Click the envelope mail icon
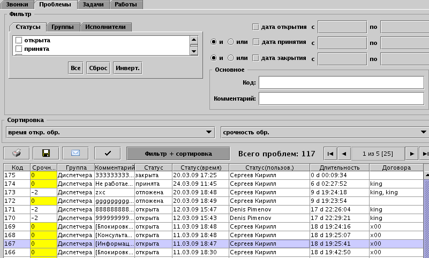Viewport: 429px width, 258px height. click(x=76, y=154)
